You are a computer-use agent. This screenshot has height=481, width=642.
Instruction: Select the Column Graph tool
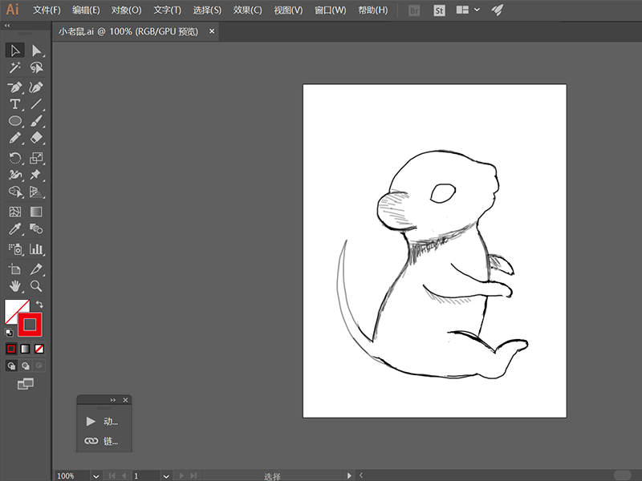click(36, 249)
